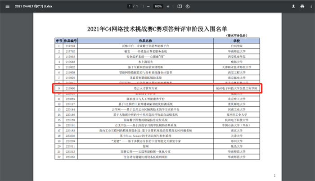This screenshot has width=315, height=181.
Task: Click school cell '郑州轻工业大学'
Action: point(237,115)
